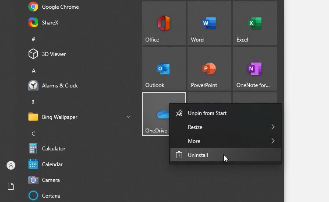This screenshot has width=329, height=202.
Task: Expand the Resize submenu
Action: [x=226, y=127]
